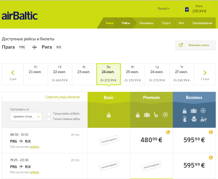Click the 2h 5m duration of 19:25 flight
The image size is (218, 179).
(75, 160)
